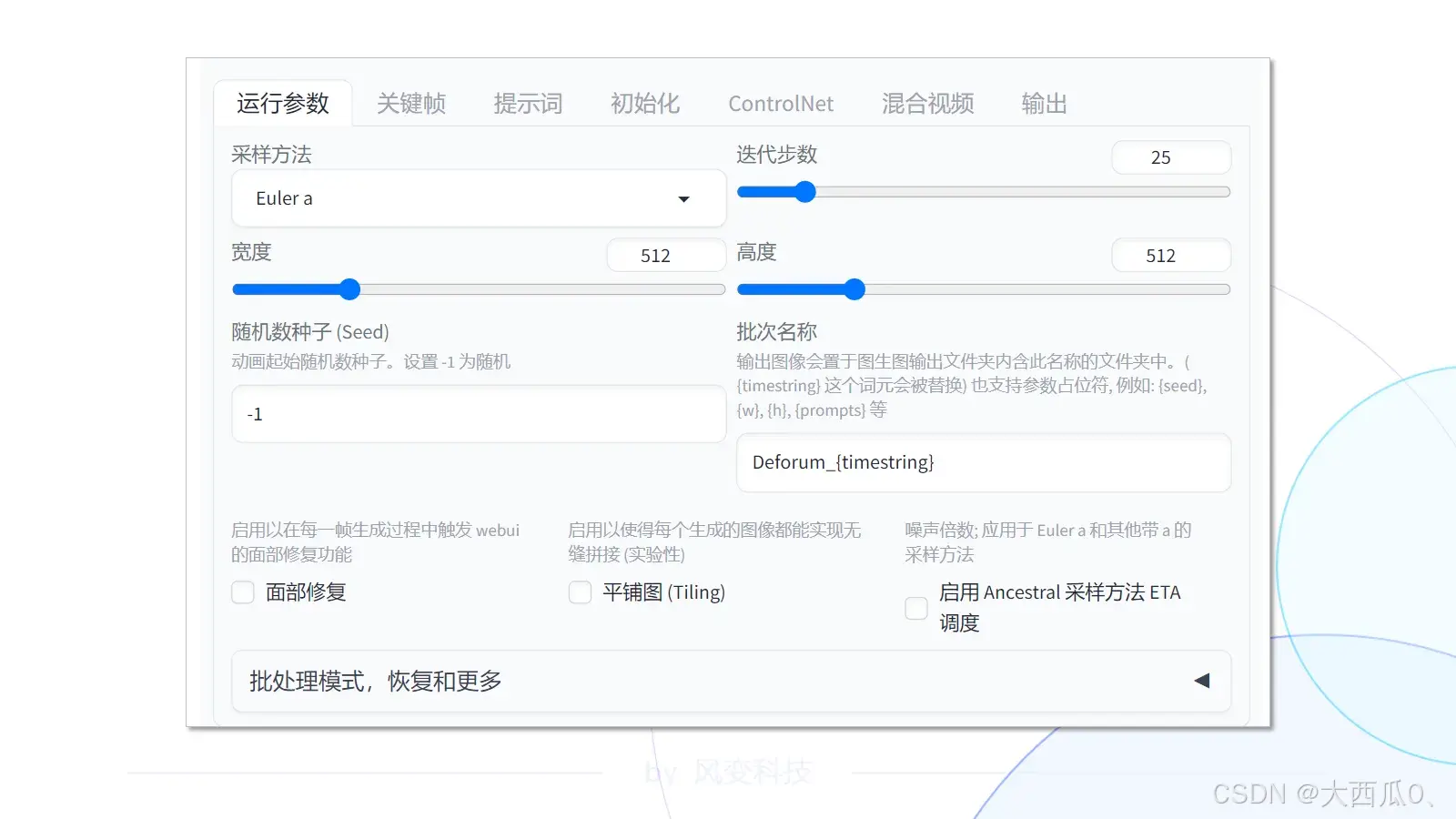Click the Seed input field with -1
Screen dimensions: 1456x819
coord(479,414)
